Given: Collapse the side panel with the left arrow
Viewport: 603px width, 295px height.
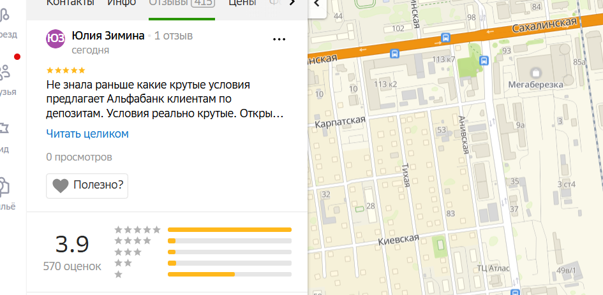Looking at the screenshot, I should 317,4.
